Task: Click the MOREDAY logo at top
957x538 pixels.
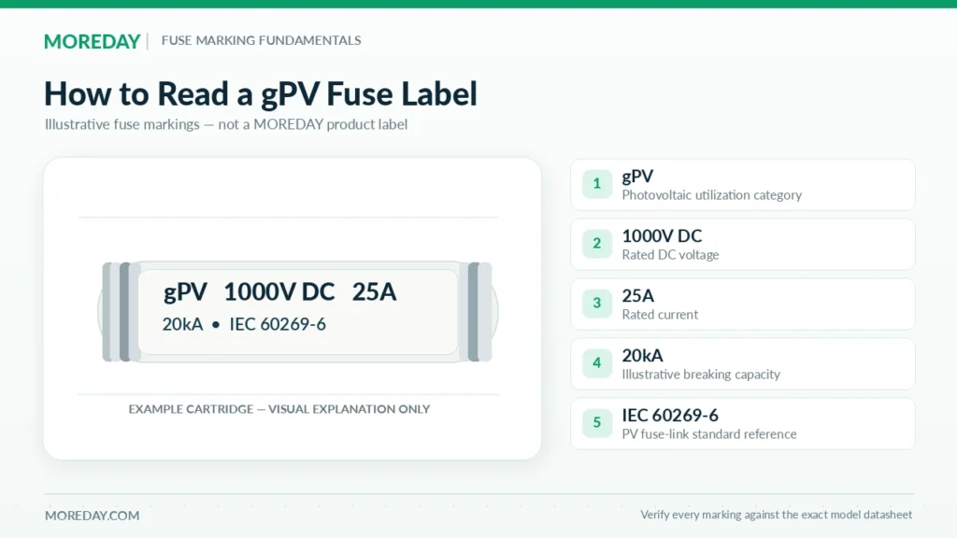Action: (x=93, y=41)
